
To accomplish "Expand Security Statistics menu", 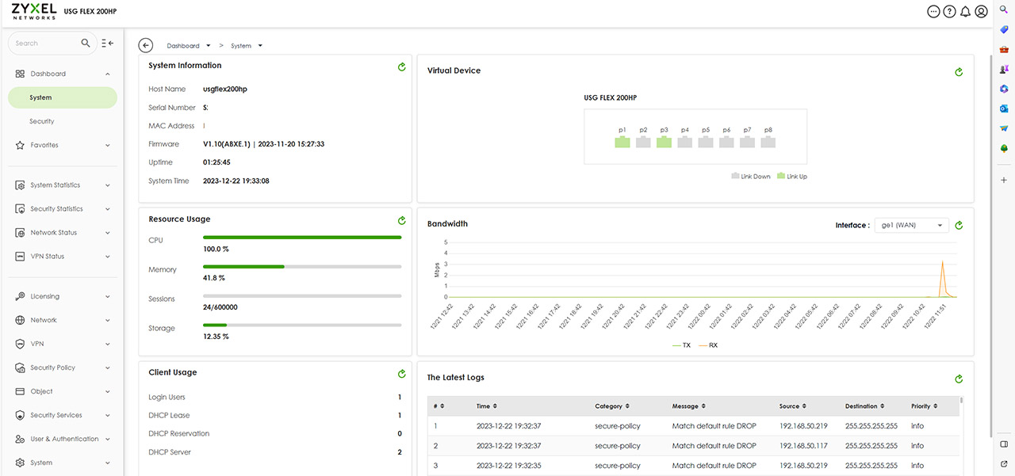I will [x=62, y=209].
